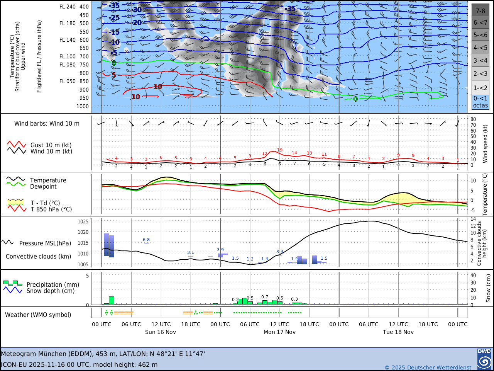494x371 pixels.
Task: Click the 1000 hPa pressure axis label
Action: pyautogui.click(x=83, y=106)
